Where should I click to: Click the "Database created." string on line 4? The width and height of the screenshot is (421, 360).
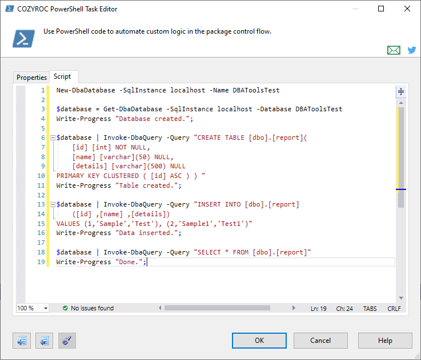tap(153, 119)
